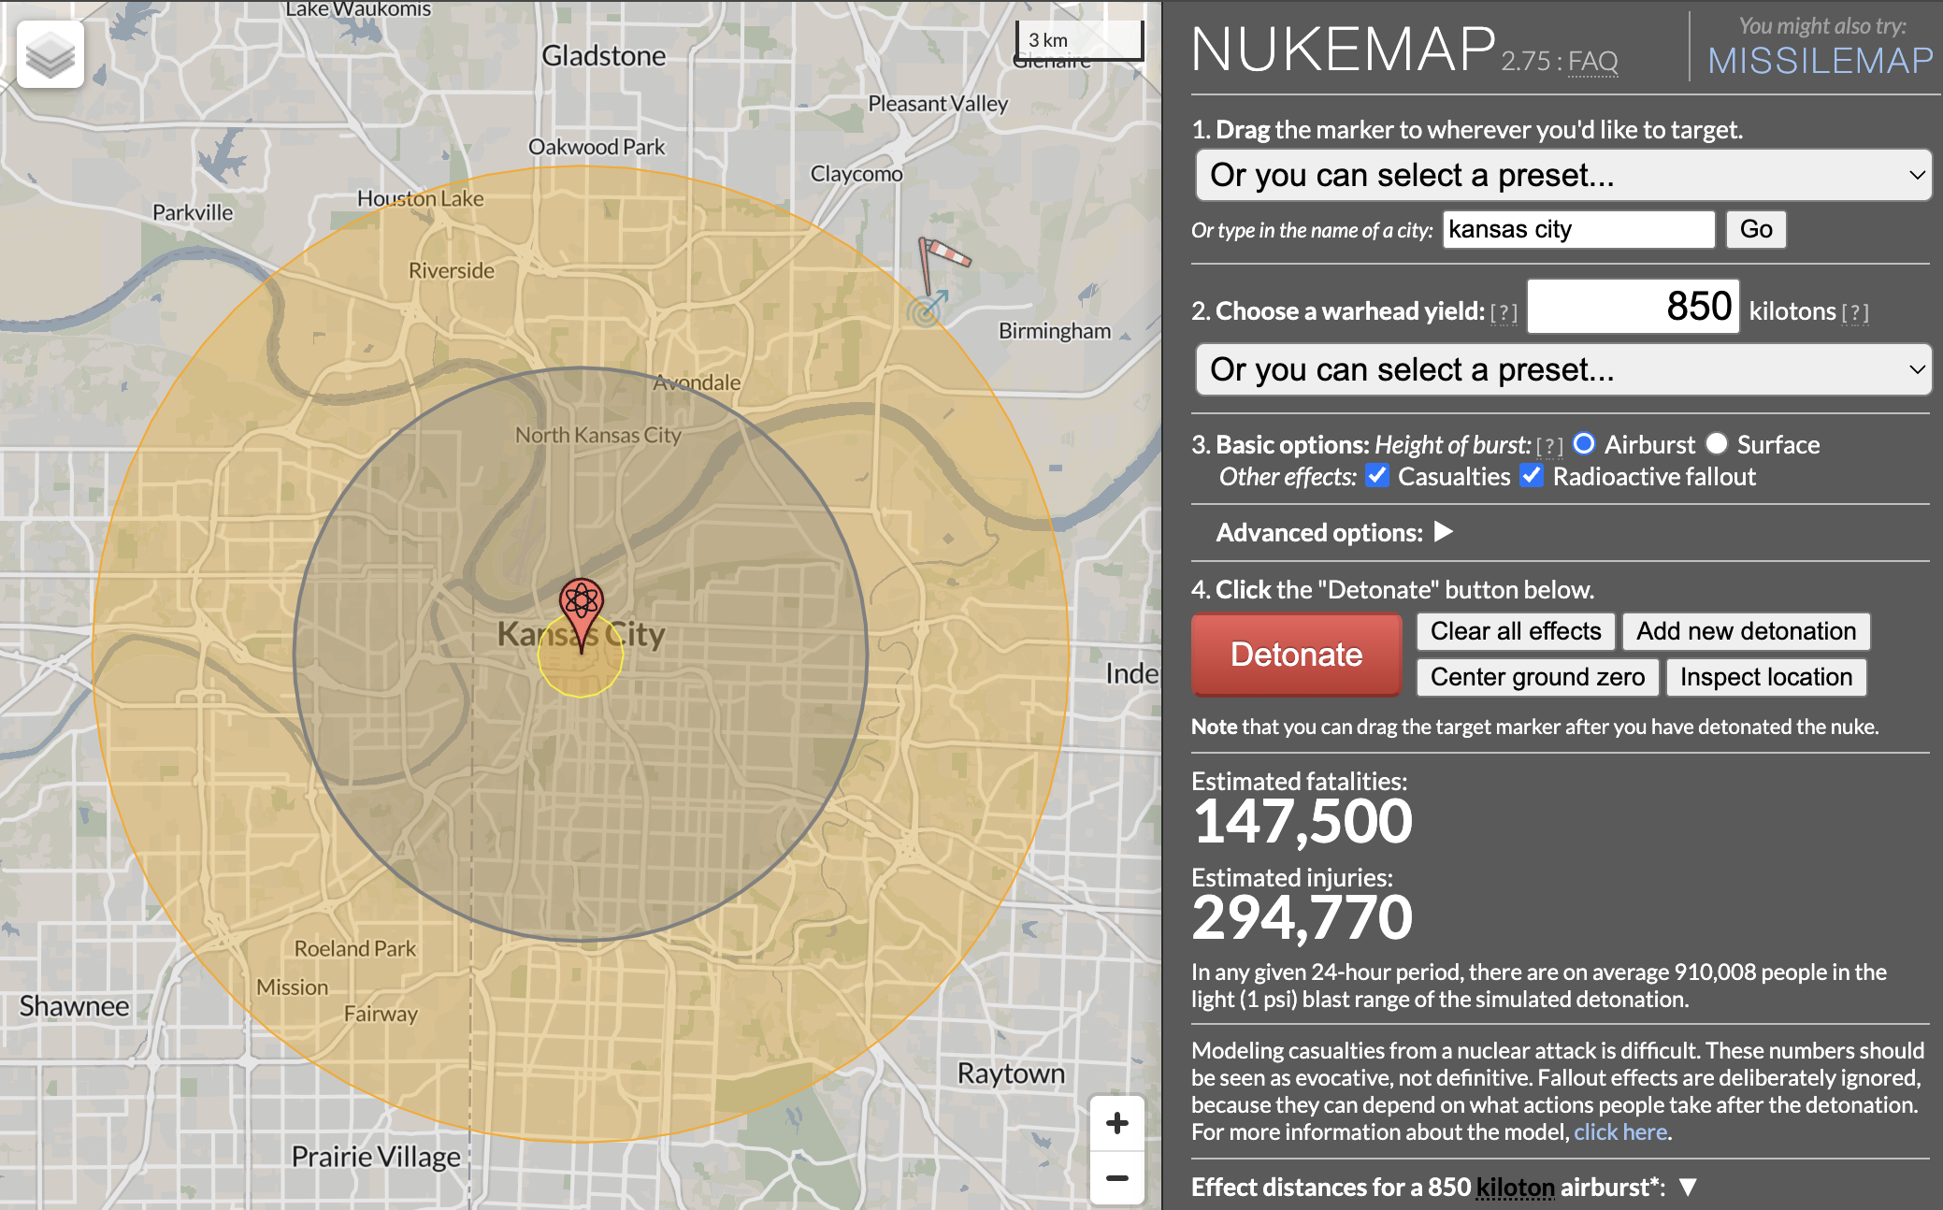Screen dimensions: 1943x1210
Task: Click Go button next to city field
Action: pos(1756,229)
